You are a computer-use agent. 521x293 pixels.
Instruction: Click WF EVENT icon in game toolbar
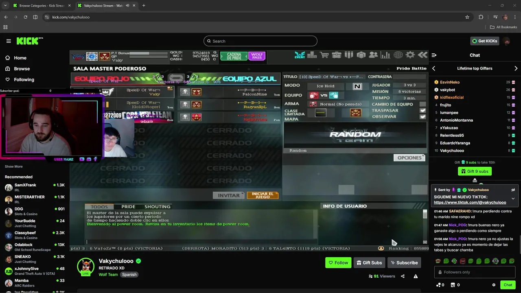click(x=300, y=55)
